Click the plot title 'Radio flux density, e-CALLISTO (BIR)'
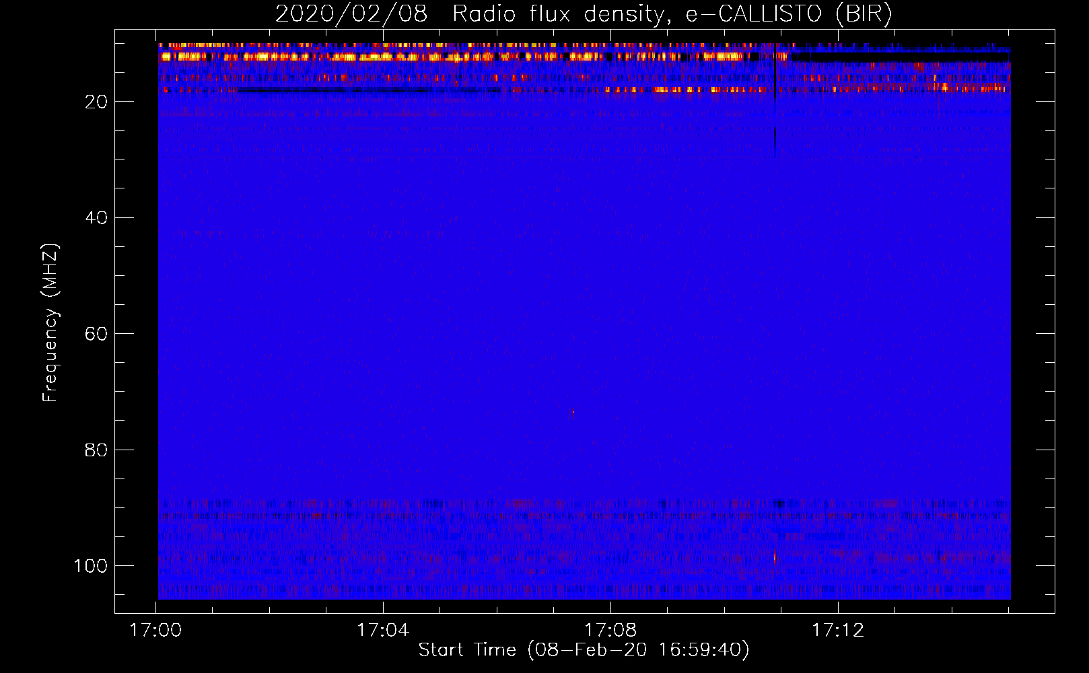The image size is (1089, 673). pos(672,14)
